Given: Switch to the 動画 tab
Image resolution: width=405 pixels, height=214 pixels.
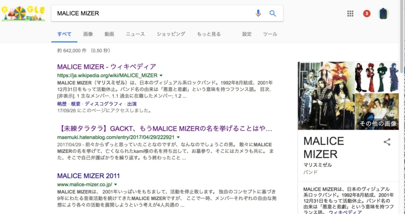Looking at the screenshot, I should [109, 34].
